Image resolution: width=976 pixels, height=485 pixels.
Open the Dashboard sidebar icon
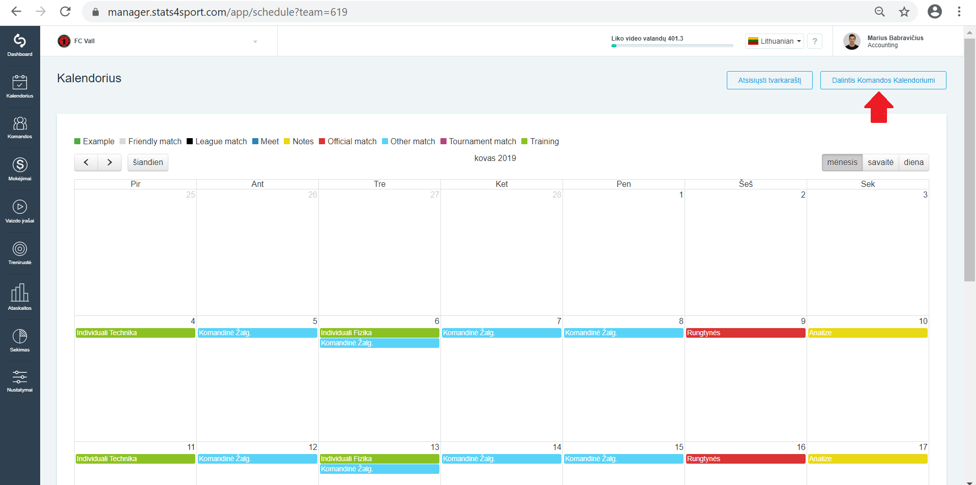click(20, 45)
